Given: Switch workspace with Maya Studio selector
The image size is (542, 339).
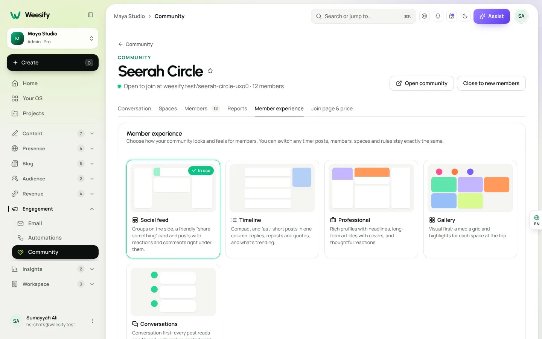Looking at the screenshot, I should [53, 38].
